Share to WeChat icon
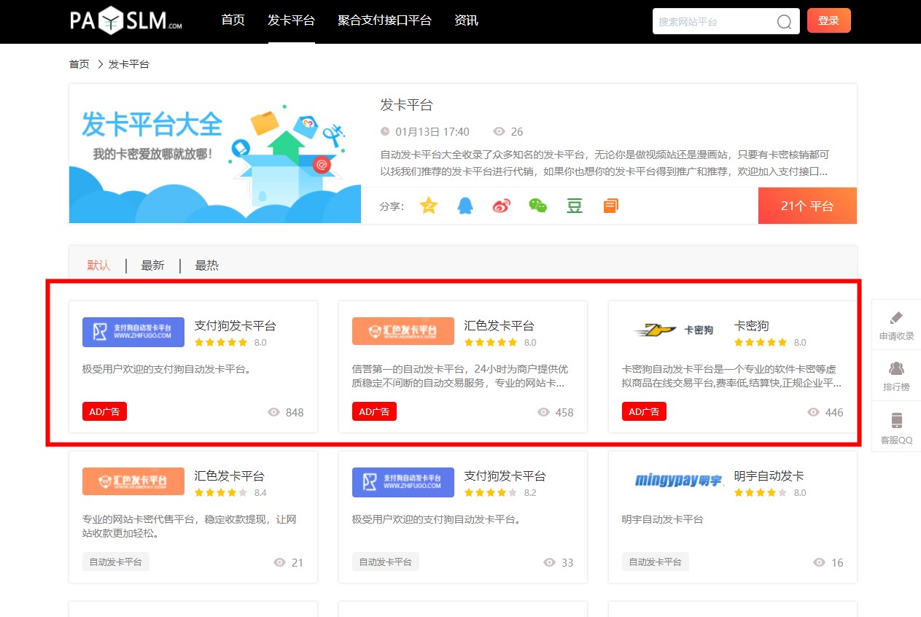Viewport: 921px width, 617px height. tap(537, 206)
